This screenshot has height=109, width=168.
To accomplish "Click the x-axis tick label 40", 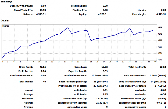I will [155, 62].
